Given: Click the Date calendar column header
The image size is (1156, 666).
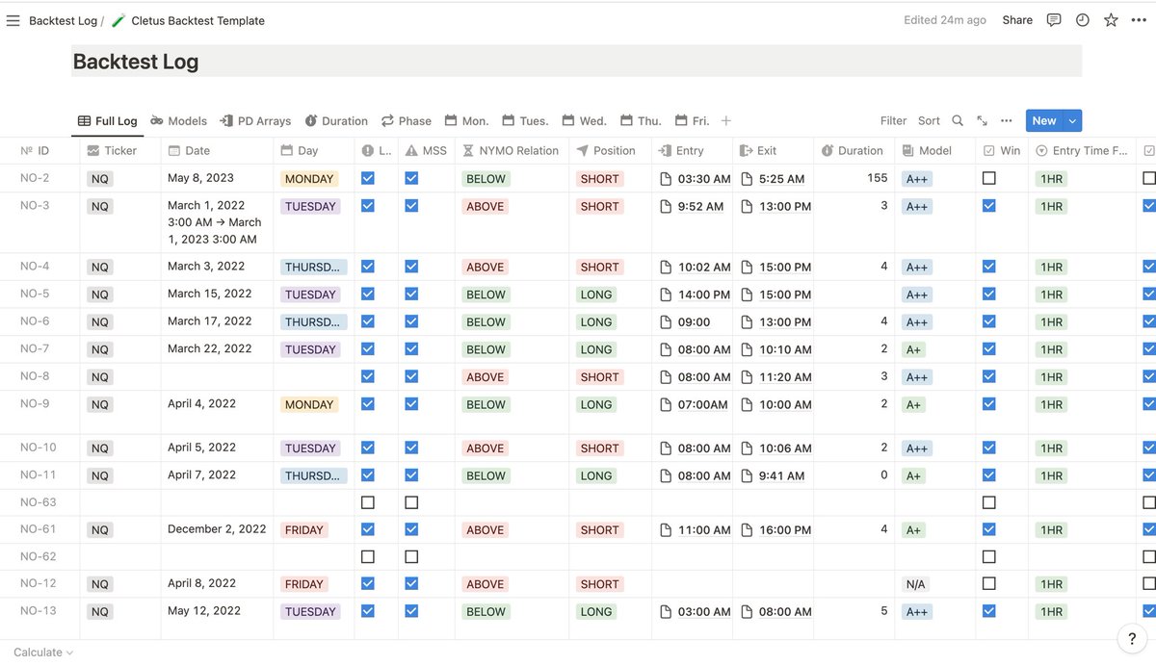Looking at the screenshot, I should pos(217,150).
